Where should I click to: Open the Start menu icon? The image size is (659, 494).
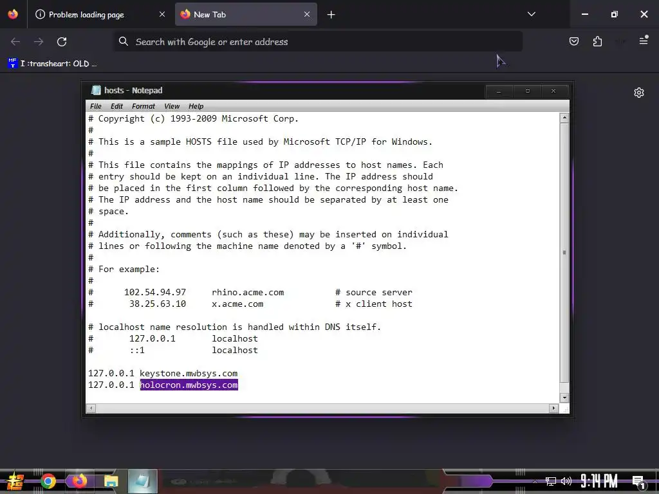pyautogui.click(x=15, y=481)
